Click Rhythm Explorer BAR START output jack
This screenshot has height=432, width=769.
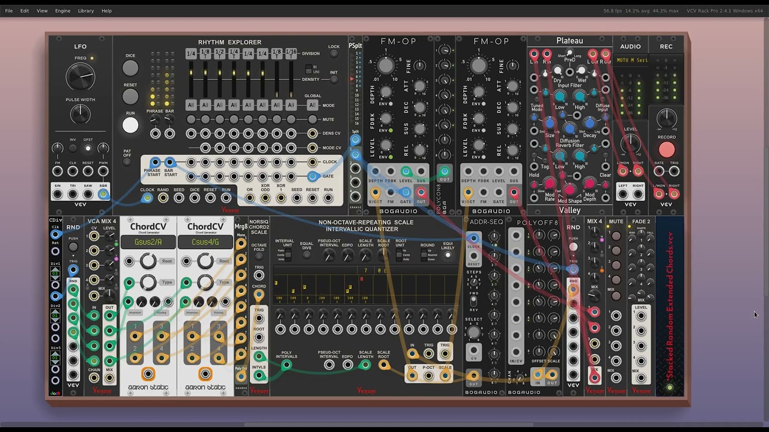169,162
